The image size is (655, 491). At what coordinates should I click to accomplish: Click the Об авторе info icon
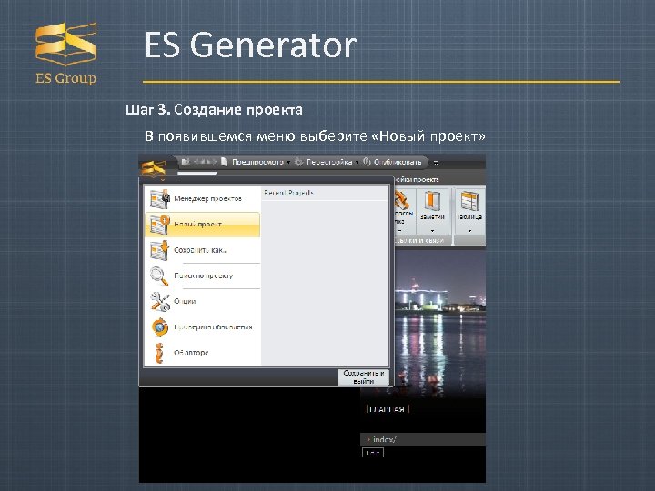pos(158,353)
